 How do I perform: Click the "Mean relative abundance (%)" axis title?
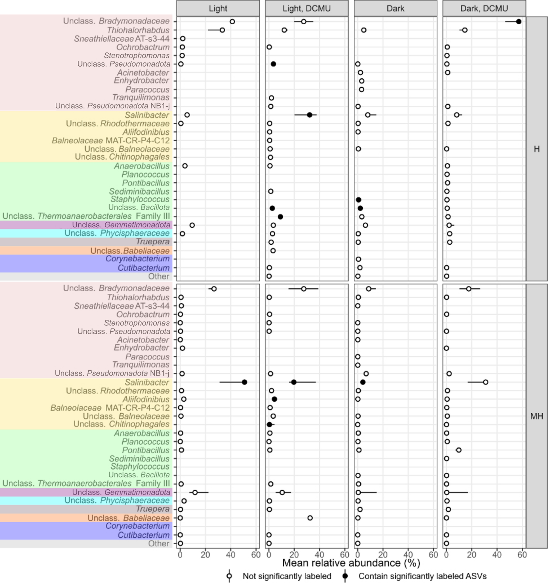tap(351, 563)
